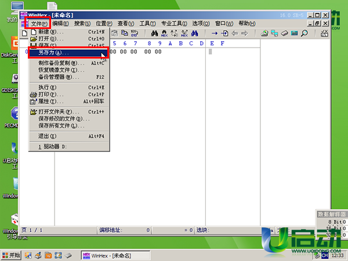The image size is (348, 261).
Task: Open the 工具(T) menu
Action: (147, 24)
